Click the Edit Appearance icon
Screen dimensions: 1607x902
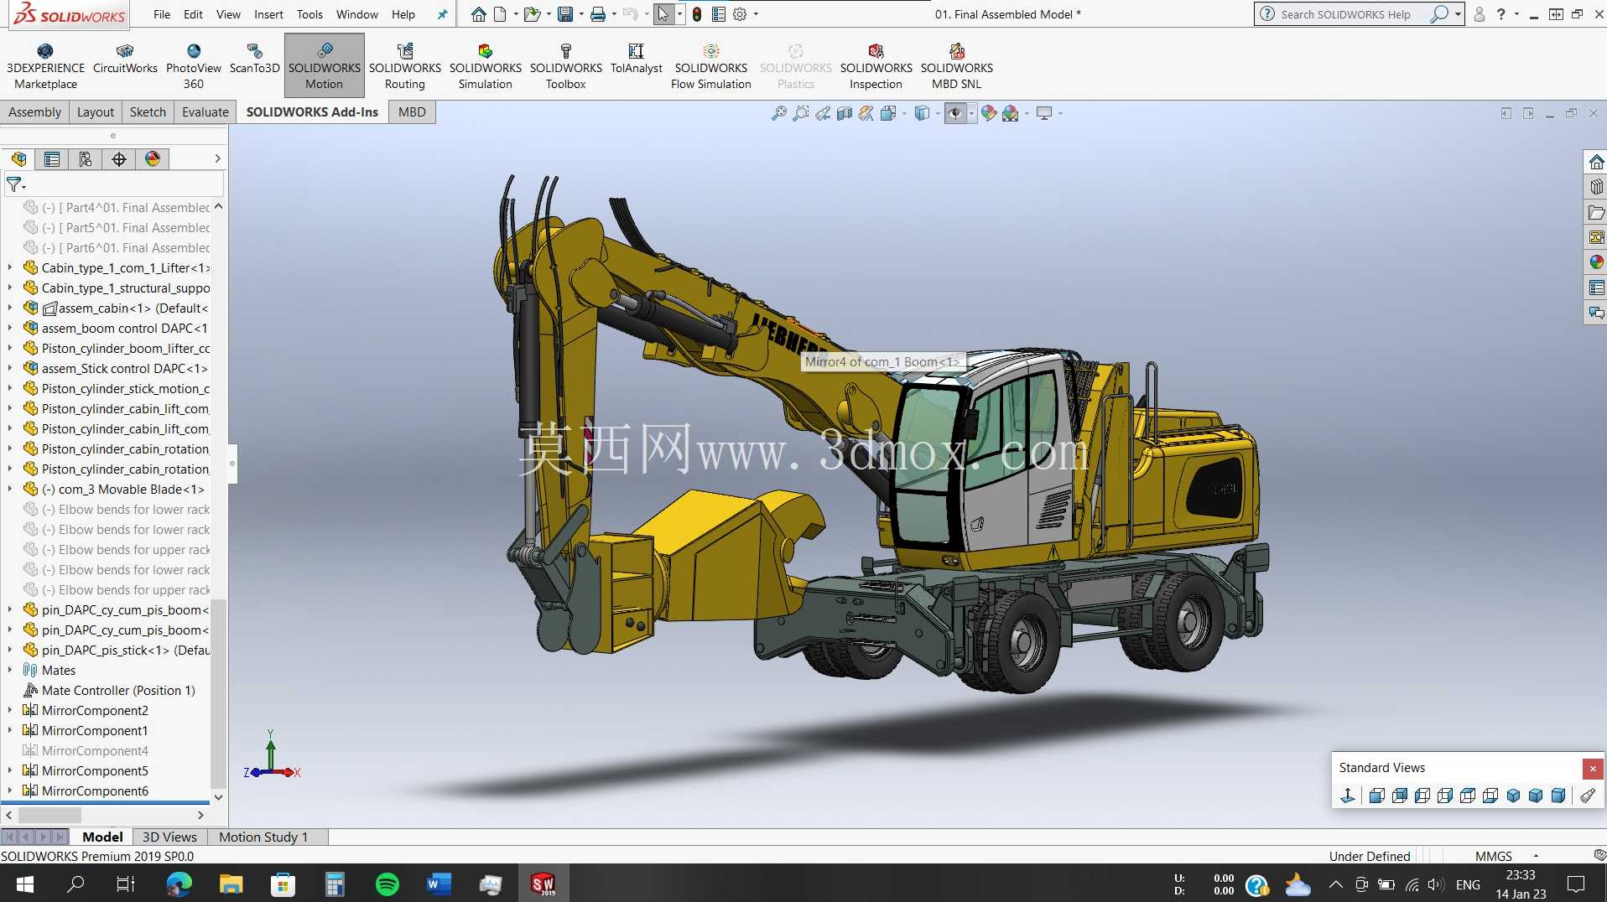(x=989, y=113)
